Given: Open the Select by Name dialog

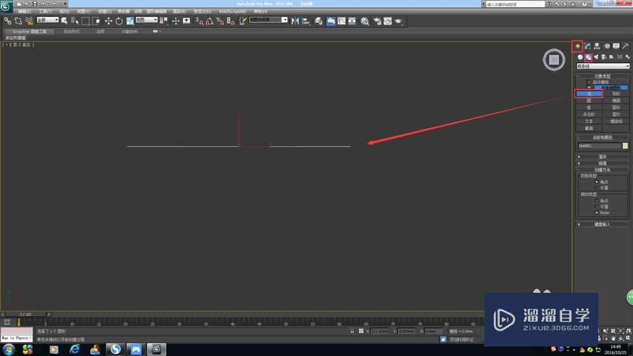Looking at the screenshot, I should [x=75, y=21].
